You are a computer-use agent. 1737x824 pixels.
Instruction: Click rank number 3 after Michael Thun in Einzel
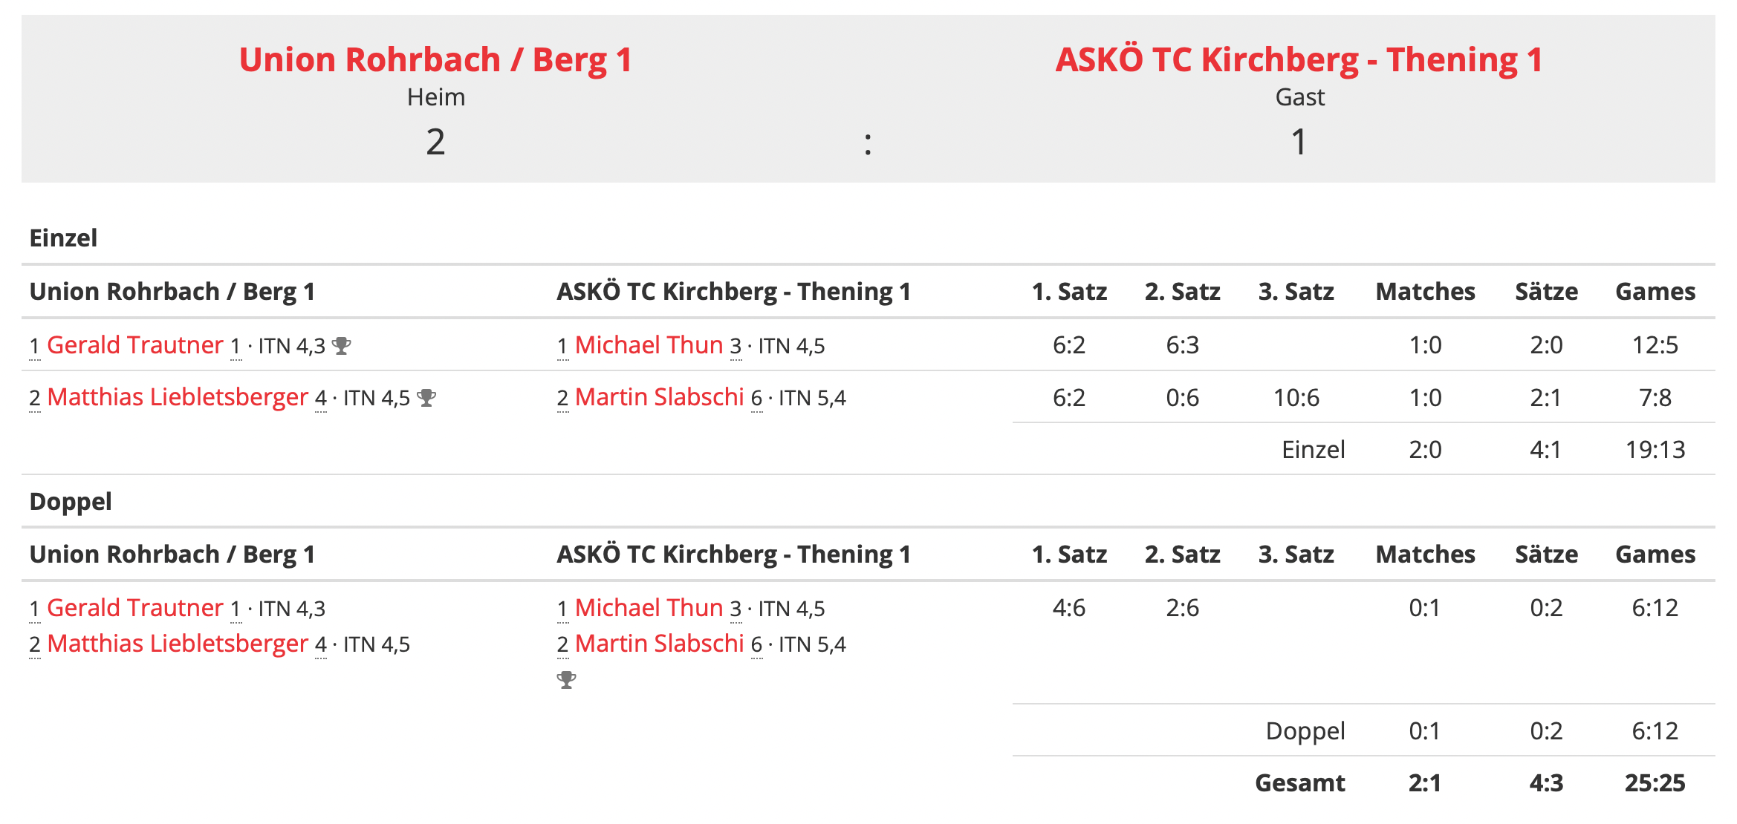(x=736, y=347)
